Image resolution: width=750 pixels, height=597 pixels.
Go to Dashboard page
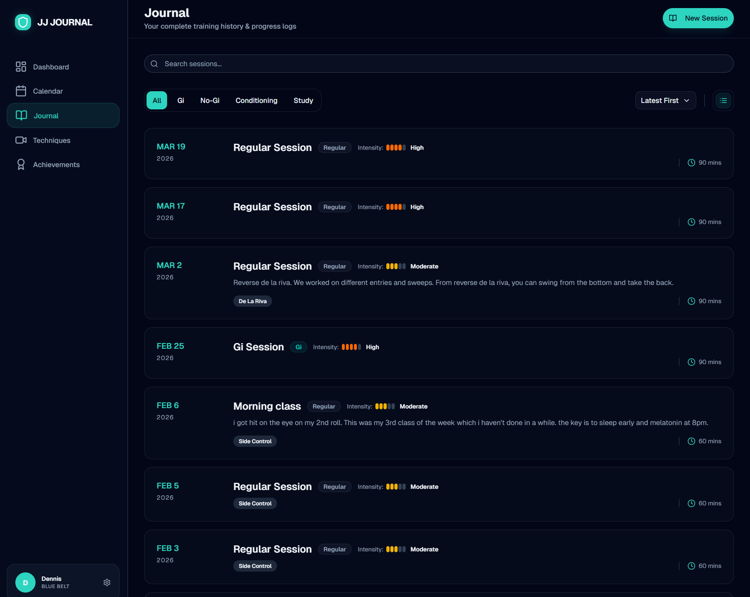pos(63,67)
